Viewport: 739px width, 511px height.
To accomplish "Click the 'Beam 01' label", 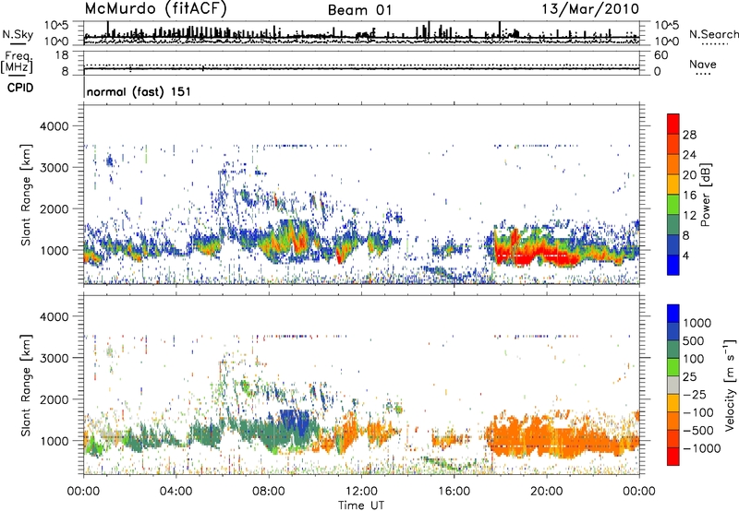I will pyautogui.click(x=359, y=10).
